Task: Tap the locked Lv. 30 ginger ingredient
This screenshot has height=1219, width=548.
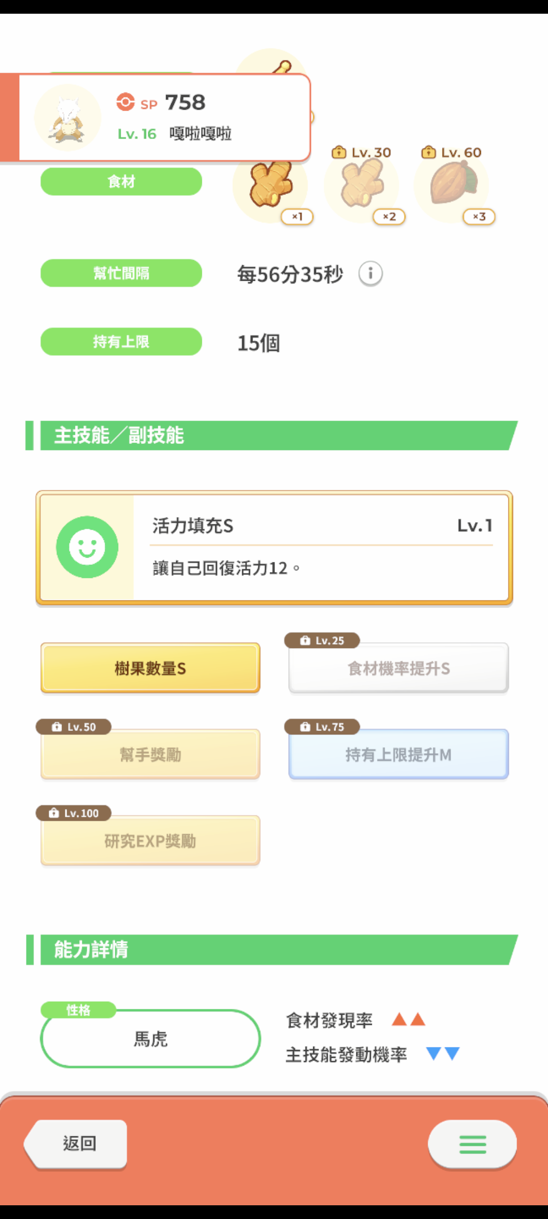Action: (362, 185)
